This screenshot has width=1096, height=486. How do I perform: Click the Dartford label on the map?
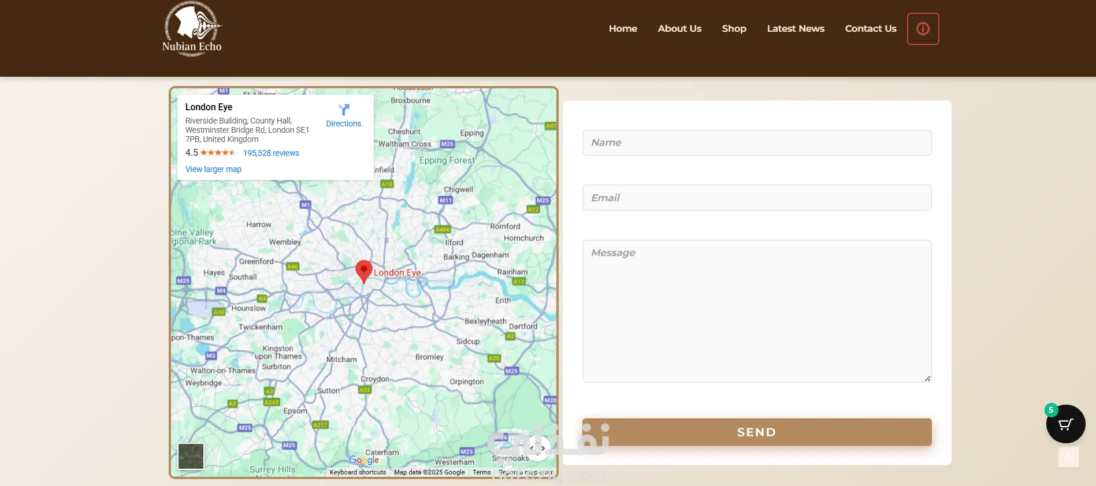click(523, 326)
